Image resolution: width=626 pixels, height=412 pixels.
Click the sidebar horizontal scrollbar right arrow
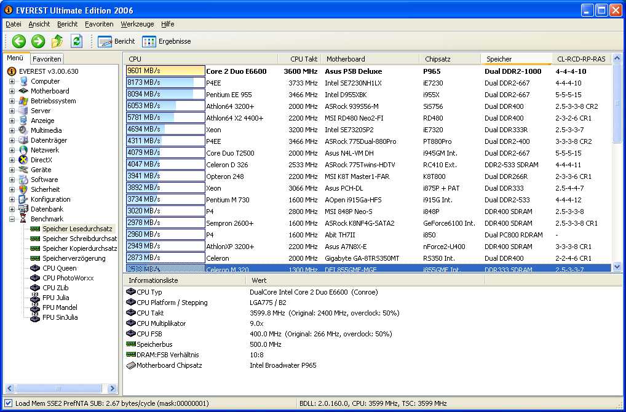coord(112,388)
